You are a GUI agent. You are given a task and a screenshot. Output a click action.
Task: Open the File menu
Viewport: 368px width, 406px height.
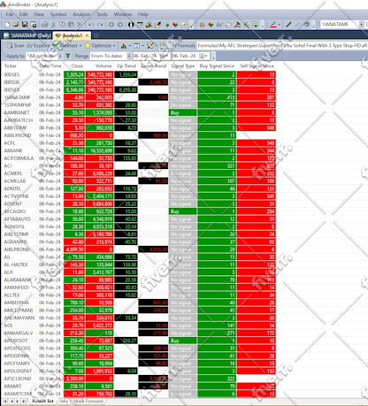10,14
